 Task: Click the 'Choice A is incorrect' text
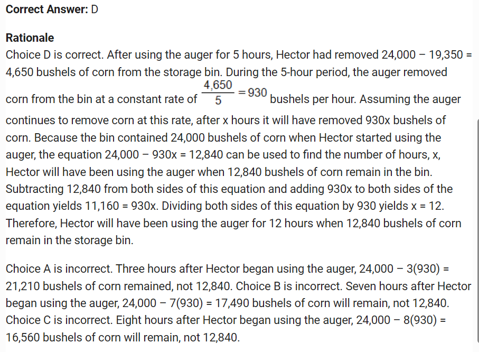click(x=59, y=269)
